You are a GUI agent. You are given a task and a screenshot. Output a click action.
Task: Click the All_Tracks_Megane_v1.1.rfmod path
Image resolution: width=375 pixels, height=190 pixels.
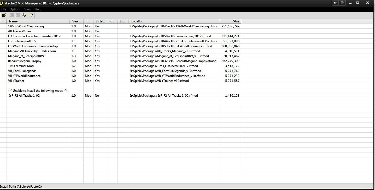coord(165,51)
